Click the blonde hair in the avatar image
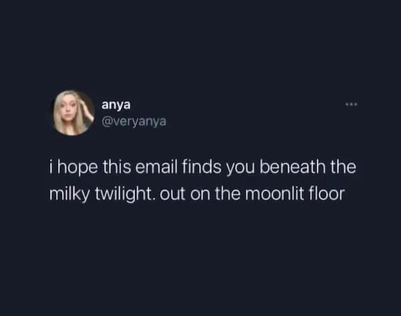The image size is (401, 316). 59,114
